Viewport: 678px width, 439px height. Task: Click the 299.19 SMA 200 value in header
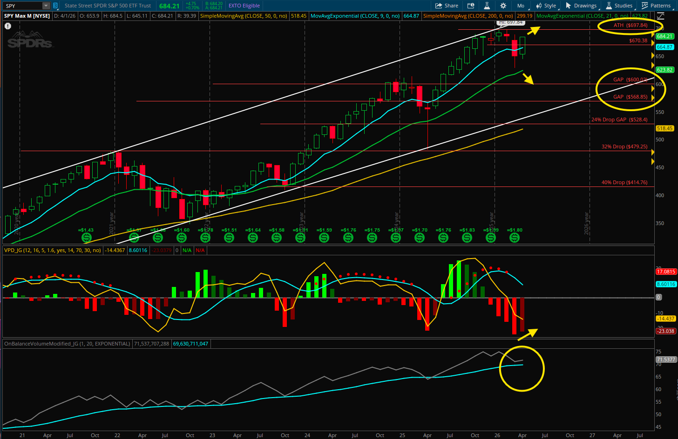click(524, 16)
